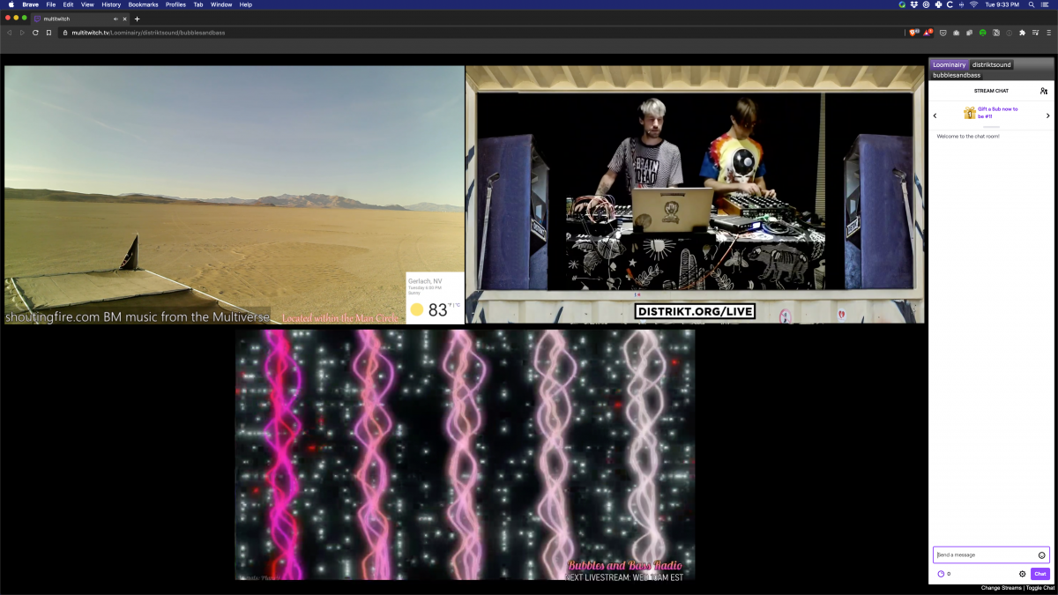Screen dimensions: 1058x595
Task: Open the History menu
Action: 111,4
